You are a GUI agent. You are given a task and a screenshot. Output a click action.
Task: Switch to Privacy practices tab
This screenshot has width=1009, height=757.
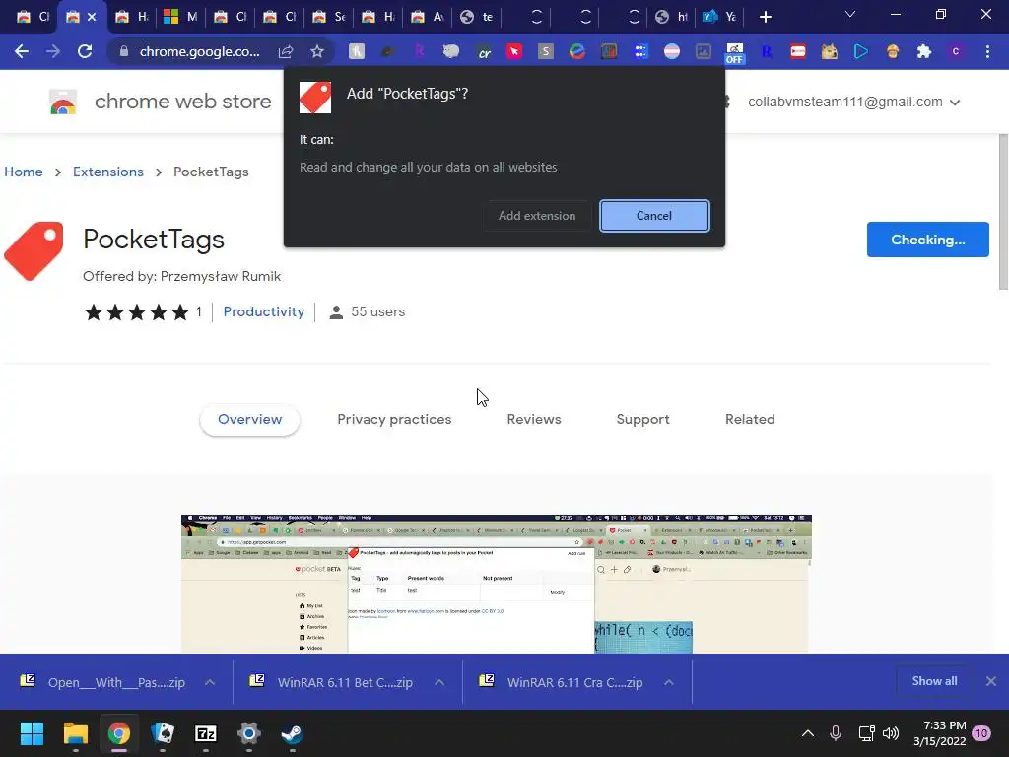[394, 419]
